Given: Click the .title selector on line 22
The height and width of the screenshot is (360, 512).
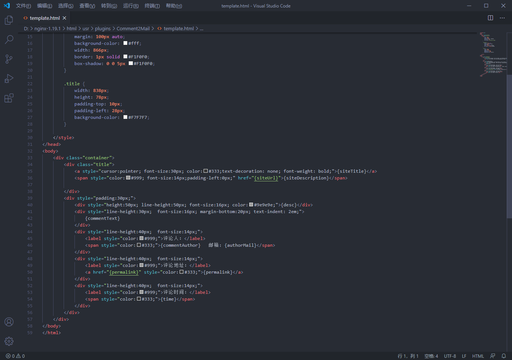Looking at the screenshot, I should tap(72, 84).
